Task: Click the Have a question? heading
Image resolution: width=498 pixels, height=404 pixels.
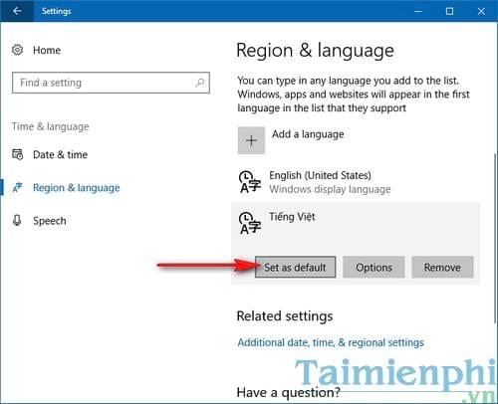Action: click(x=288, y=392)
